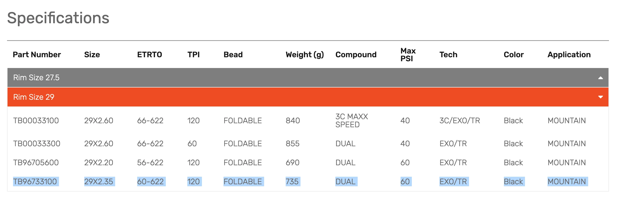Image resolution: width=618 pixels, height=202 pixels.
Task: Click the Specifications heading
Action: [58, 17]
